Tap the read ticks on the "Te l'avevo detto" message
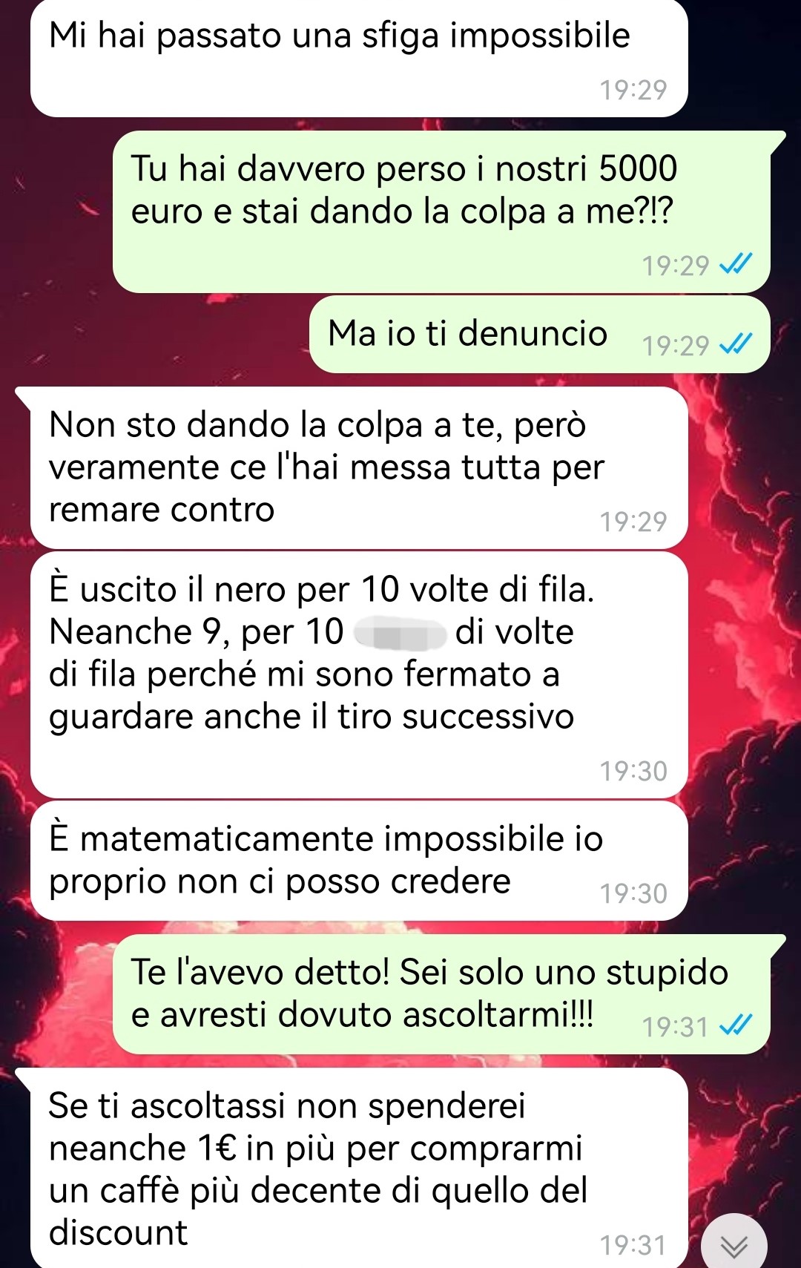The height and width of the screenshot is (1268, 801). (x=736, y=1025)
